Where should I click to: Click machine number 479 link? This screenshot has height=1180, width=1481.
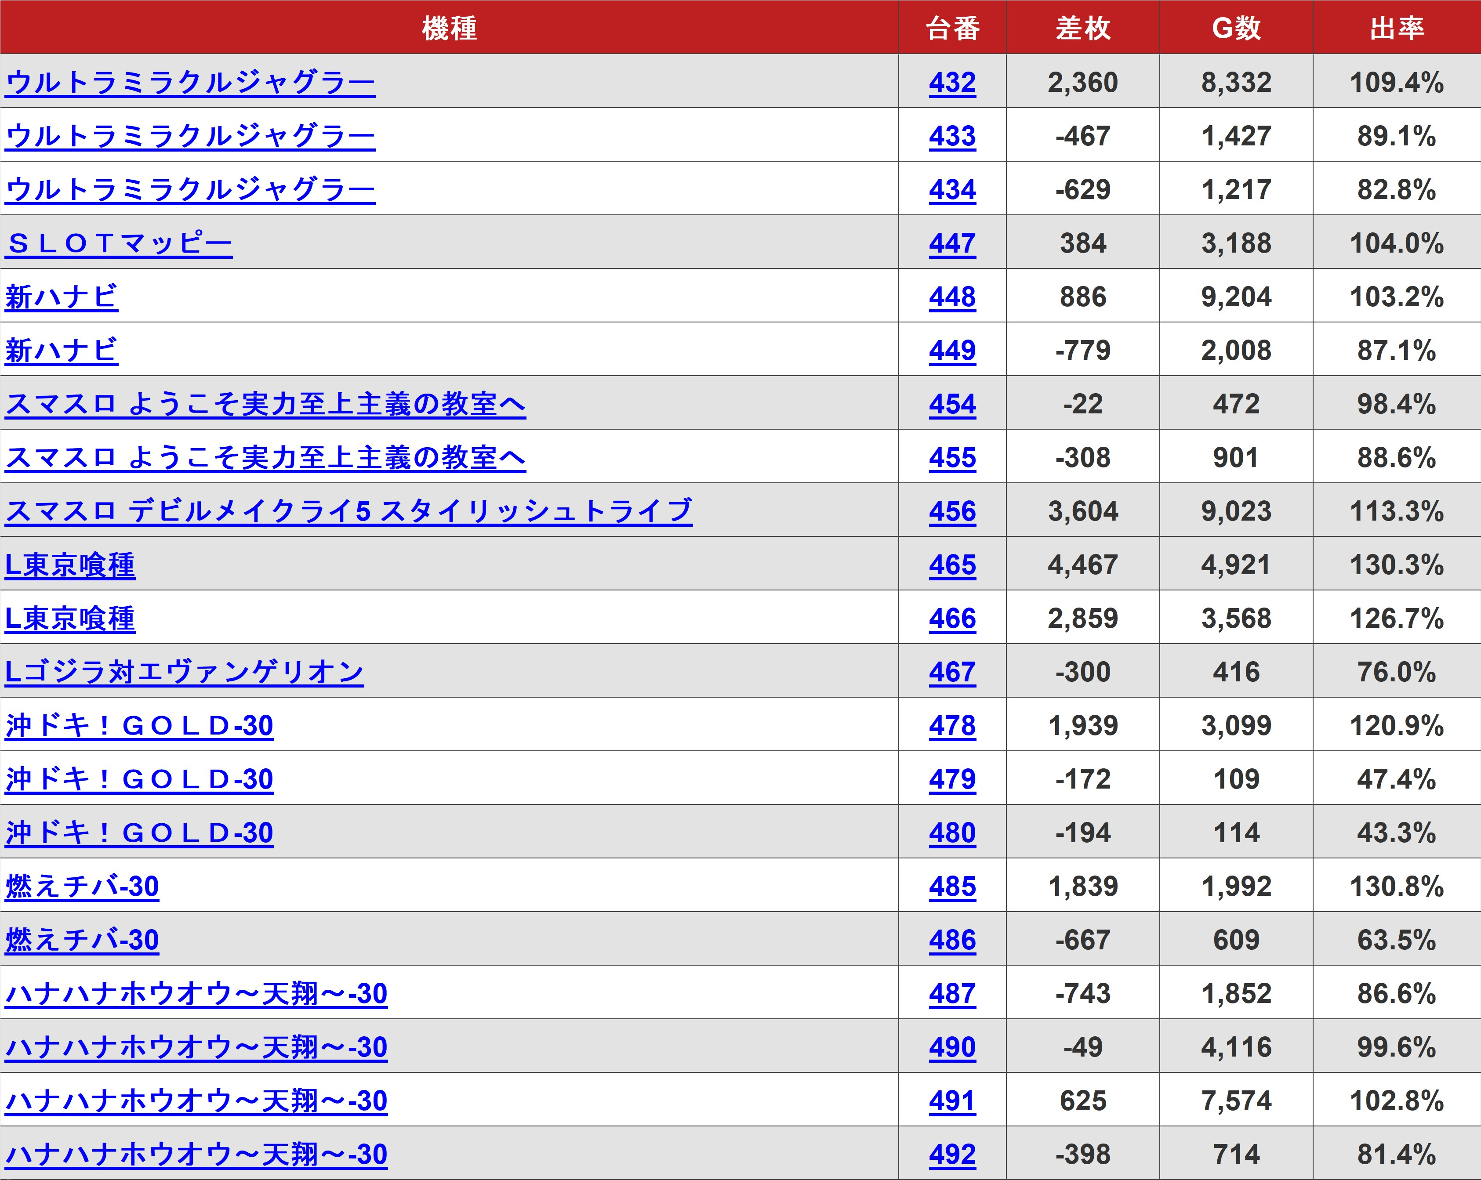(952, 779)
